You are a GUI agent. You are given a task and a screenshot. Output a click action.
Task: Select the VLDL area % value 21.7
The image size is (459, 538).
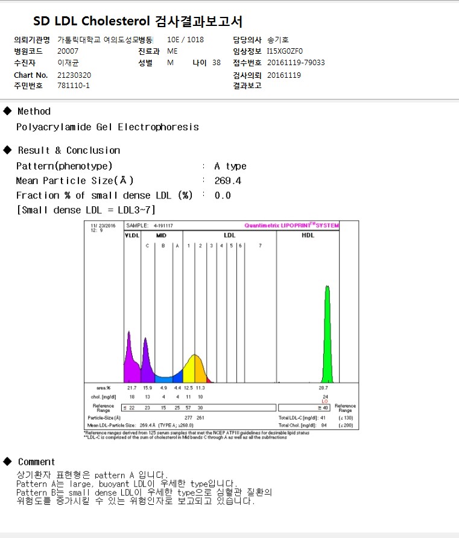tap(131, 388)
